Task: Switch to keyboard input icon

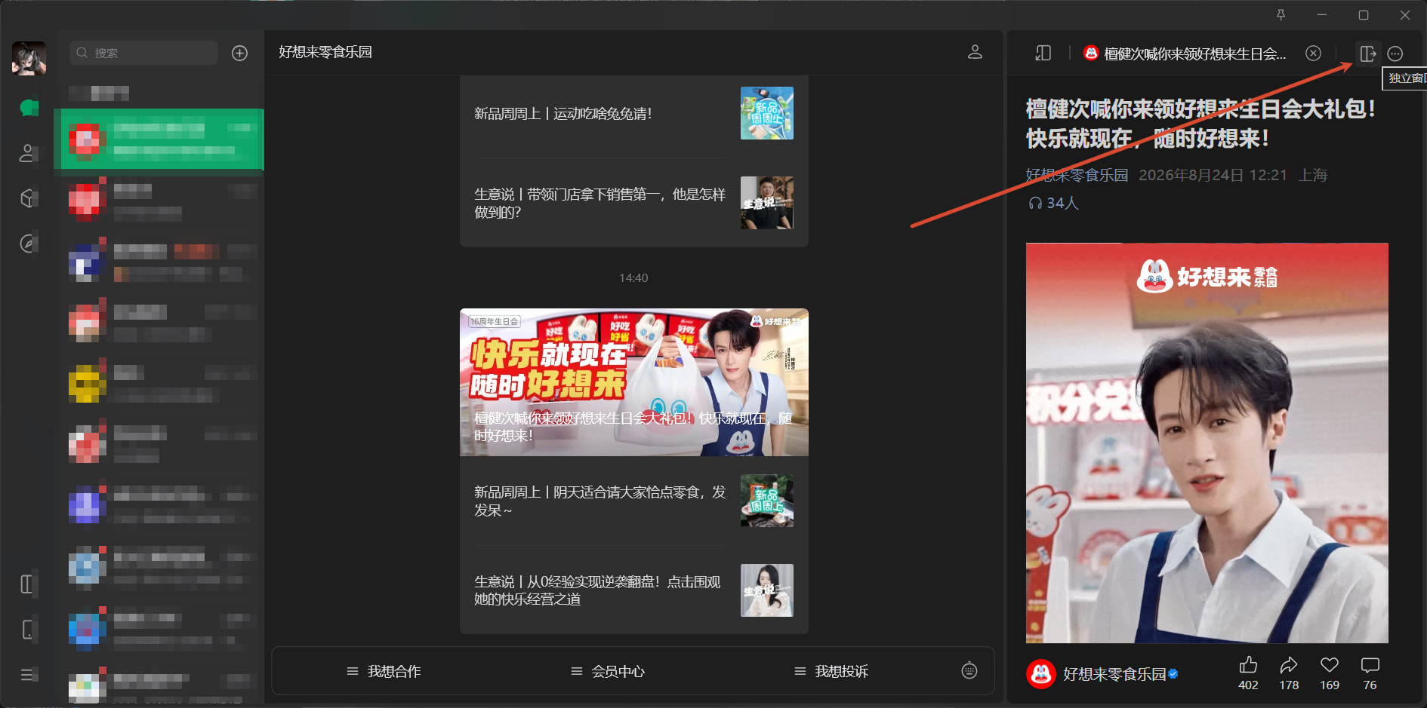Action: point(969,670)
